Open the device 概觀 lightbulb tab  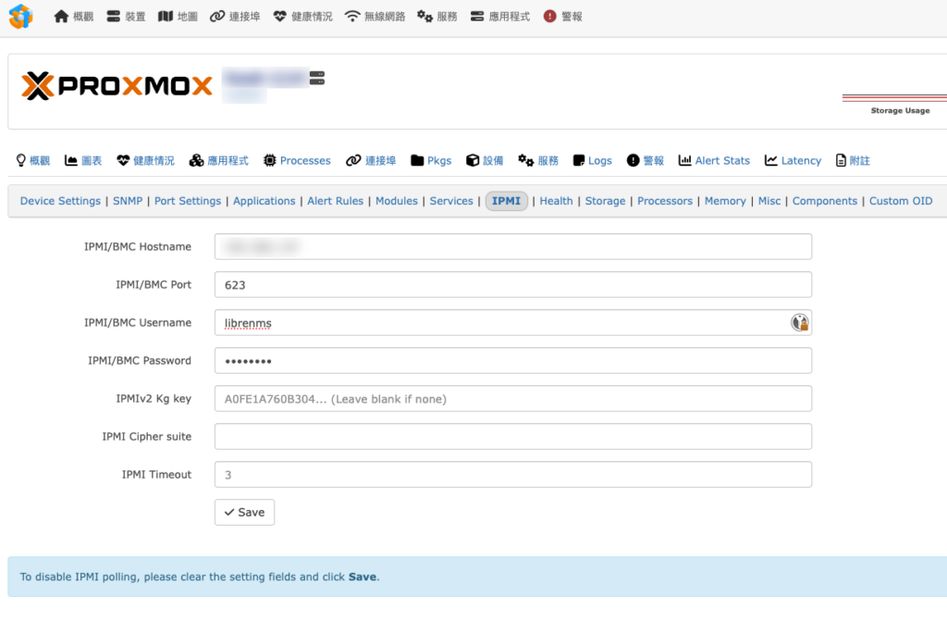tap(32, 161)
